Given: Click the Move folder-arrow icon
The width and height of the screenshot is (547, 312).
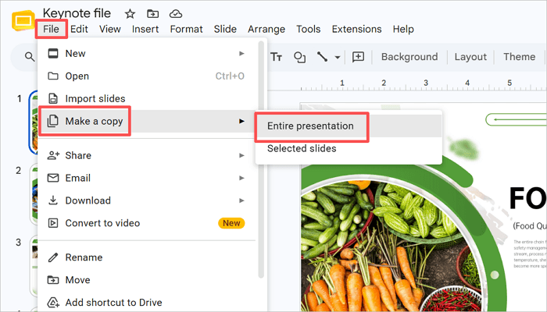Looking at the screenshot, I should [53, 279].
